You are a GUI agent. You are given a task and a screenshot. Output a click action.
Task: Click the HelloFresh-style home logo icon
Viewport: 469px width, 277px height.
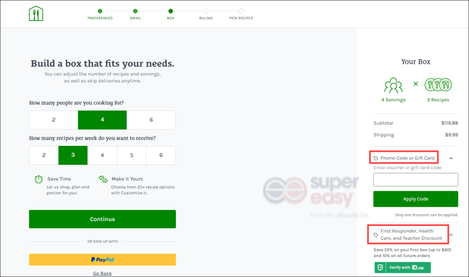point(36,13)
